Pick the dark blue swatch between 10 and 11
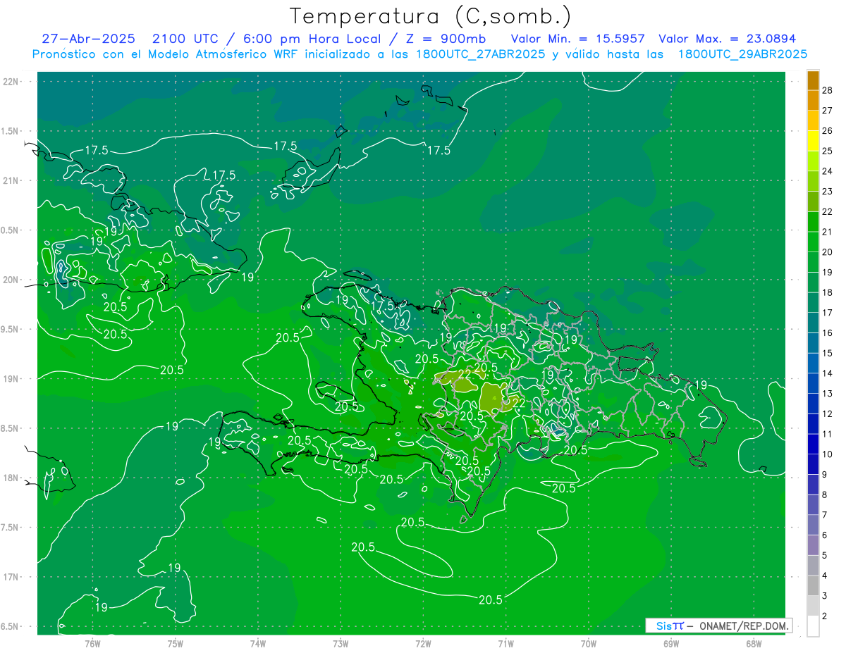The image size is (846, 653). (x=813, y=444)
